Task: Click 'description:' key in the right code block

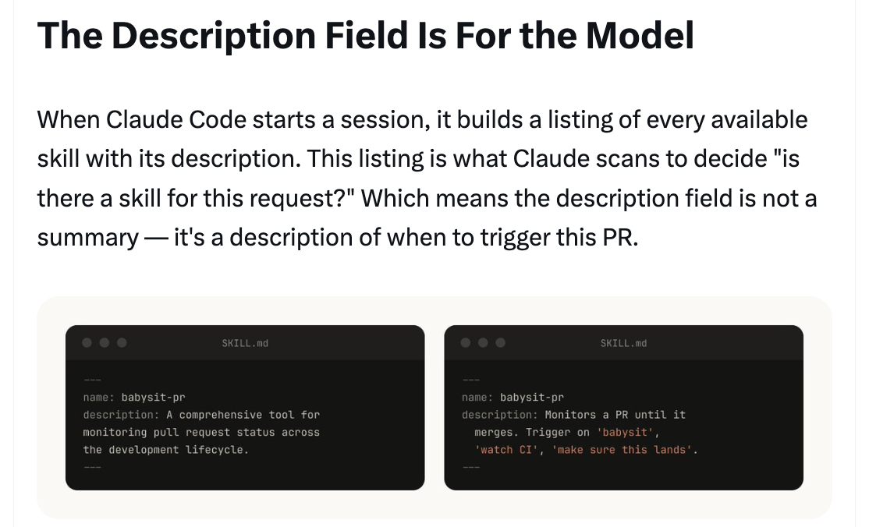Action: [500, 415]
